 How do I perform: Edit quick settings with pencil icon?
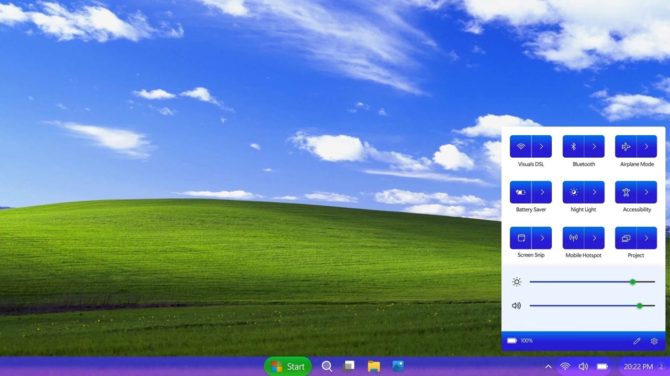click(x=636, y=341)
